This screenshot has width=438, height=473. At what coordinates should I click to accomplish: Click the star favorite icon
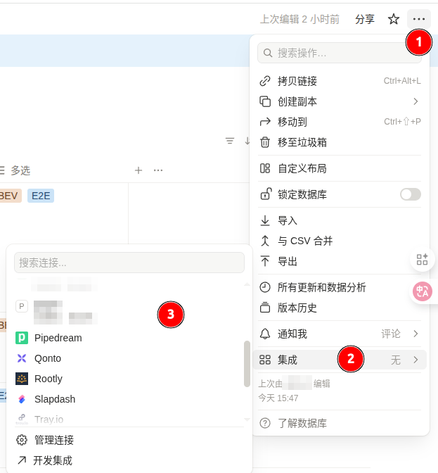394,19
